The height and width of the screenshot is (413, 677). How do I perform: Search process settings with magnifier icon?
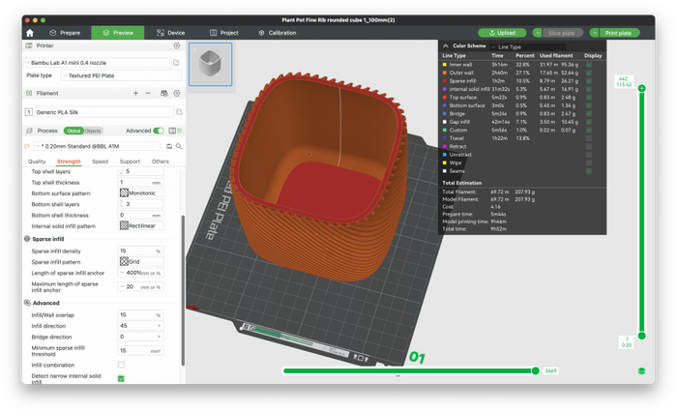pyautogui.click(x=179, y=146)
